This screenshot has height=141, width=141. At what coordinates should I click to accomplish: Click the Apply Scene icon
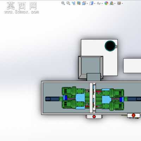click(x=111, y=3)
